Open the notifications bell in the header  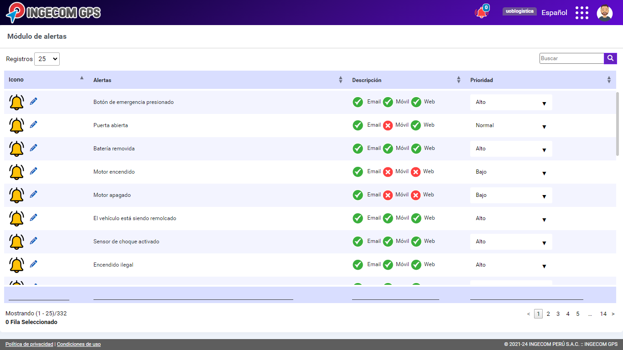(x=481, y=13)
